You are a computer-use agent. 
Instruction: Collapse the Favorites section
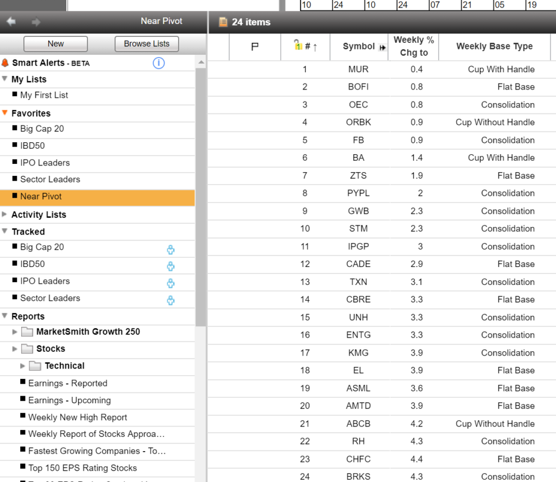[4, 113]
